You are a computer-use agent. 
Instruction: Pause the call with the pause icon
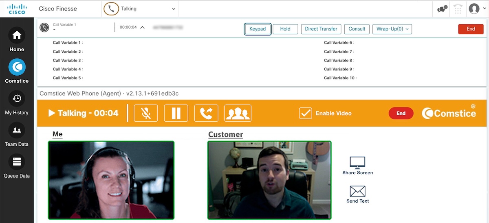(176, 113)
